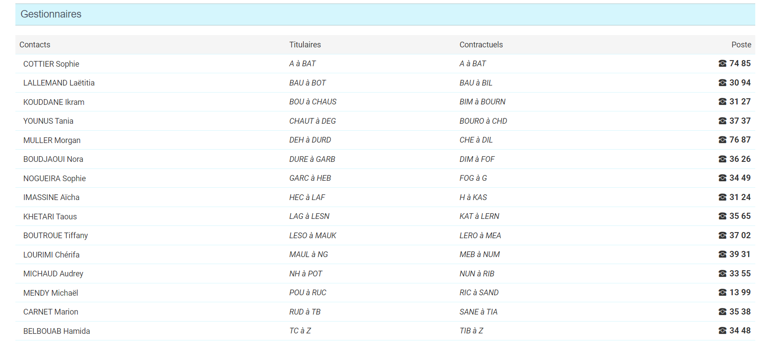768x347 pixels.
Task: Click the Poste column header
Action: coord(741,45)
